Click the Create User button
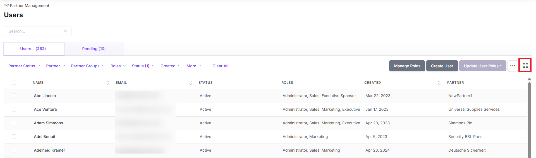The width and height of the screenshot is (536, 158). pos(442,66)
